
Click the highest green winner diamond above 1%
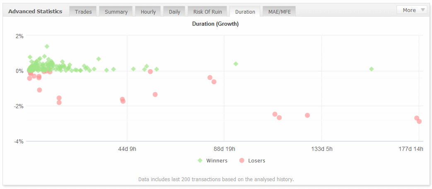(x=47, y=46)
